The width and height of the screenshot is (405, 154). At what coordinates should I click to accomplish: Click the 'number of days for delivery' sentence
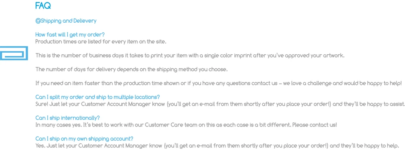[x=131, y=70]
